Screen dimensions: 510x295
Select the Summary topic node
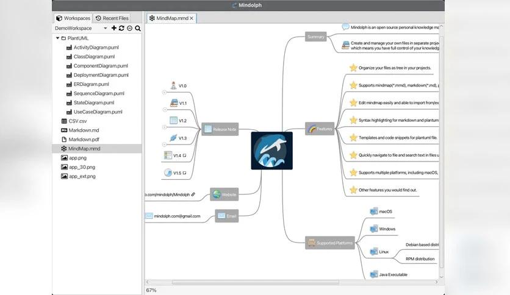[x=315, y=37]
